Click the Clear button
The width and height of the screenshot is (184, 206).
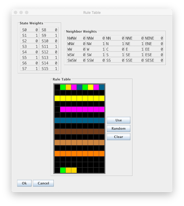[118, 137]
